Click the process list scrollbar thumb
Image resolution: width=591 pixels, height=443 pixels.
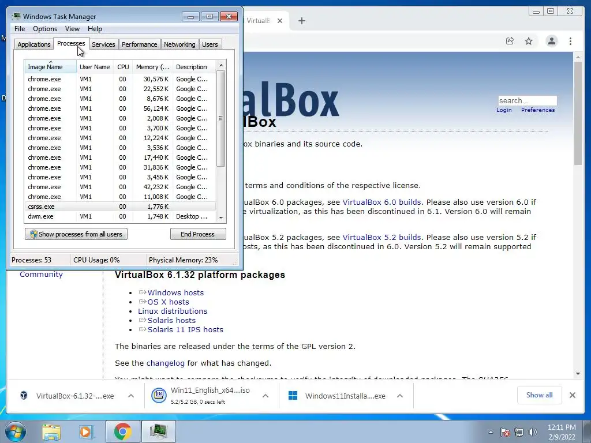221,118
